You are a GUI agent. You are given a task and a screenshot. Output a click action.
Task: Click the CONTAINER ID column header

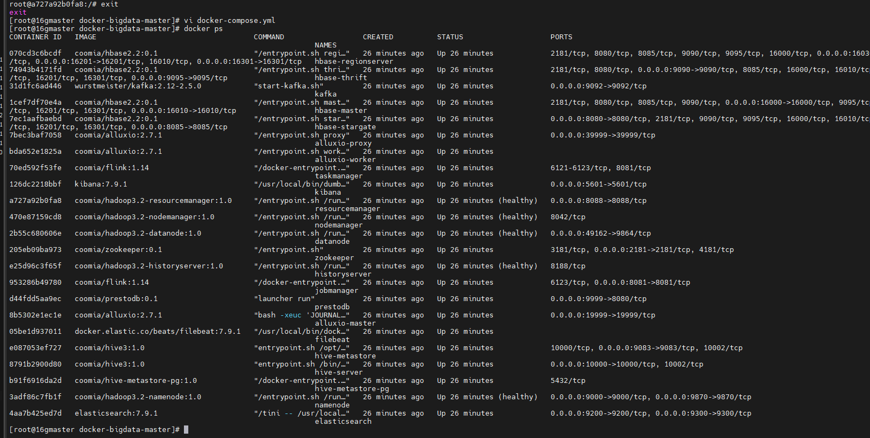35,37
